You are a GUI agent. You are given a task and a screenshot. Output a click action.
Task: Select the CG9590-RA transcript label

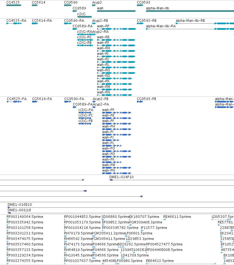tap(74, 21)
